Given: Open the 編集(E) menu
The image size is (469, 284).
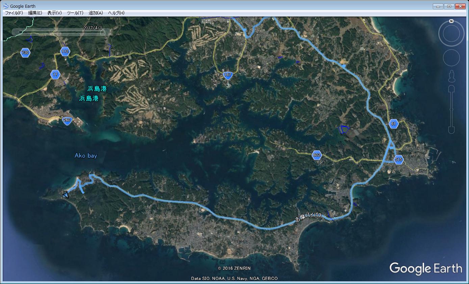Looking at the screenshot, I should pyautogui.click(x=35, y=13).
